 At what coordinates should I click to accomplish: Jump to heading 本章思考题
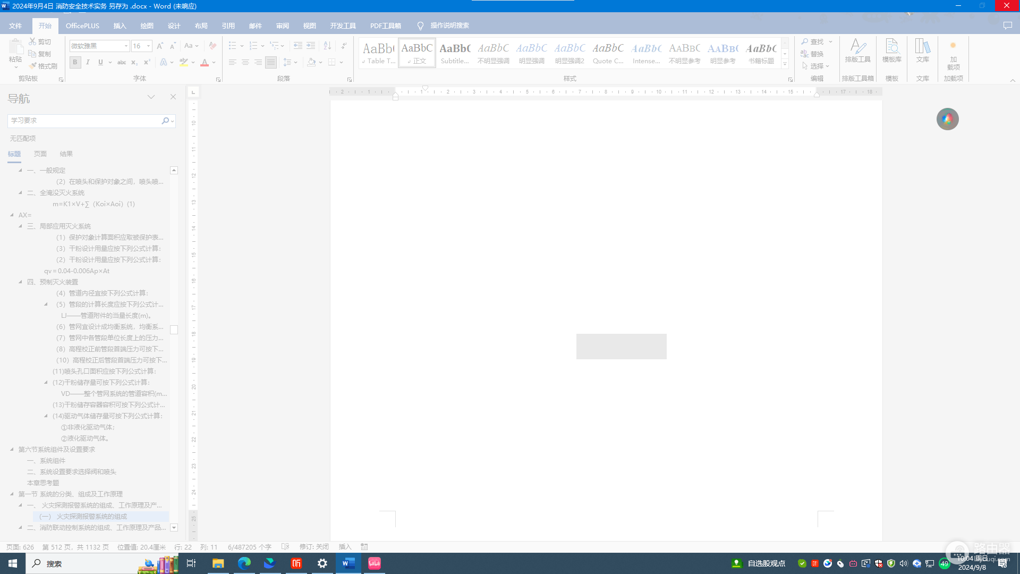[x=43, y=483]
